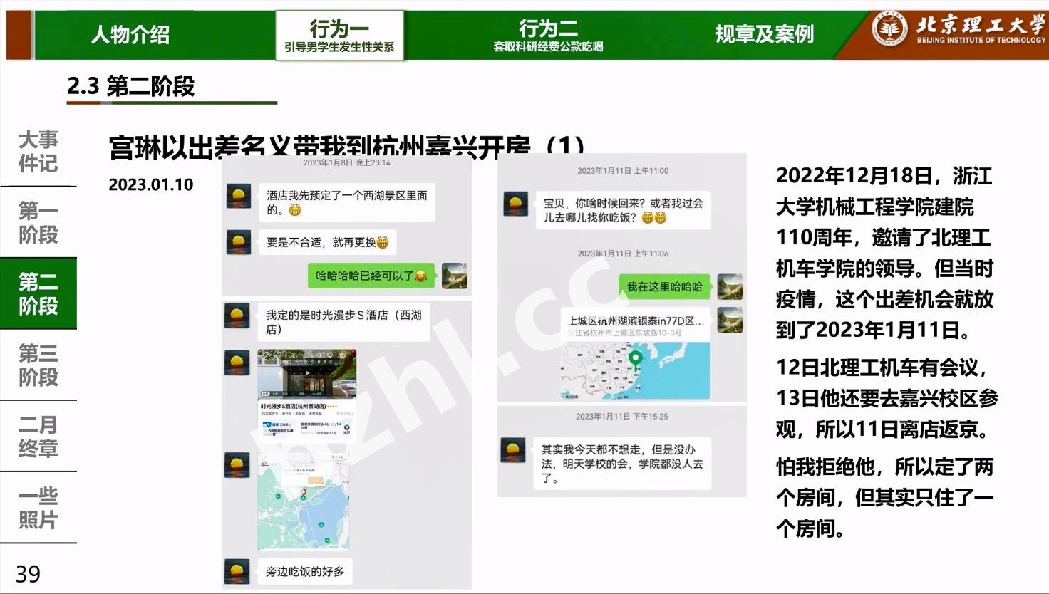Click the laughing emoji after '哈哈哈哈已经可以了'

[420, 276]
